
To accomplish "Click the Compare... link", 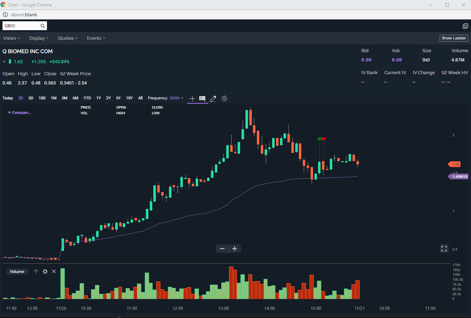I will [x=20, y=113].
